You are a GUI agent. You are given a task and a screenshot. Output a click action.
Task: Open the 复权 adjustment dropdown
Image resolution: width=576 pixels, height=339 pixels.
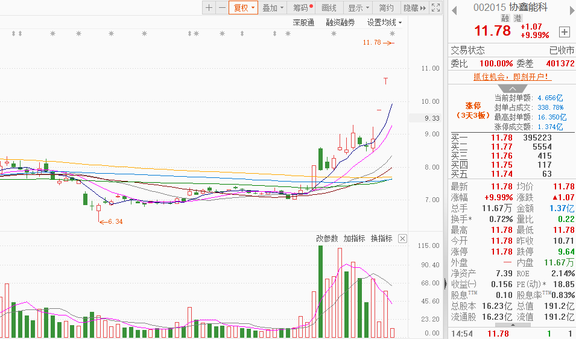pos(243,8)
